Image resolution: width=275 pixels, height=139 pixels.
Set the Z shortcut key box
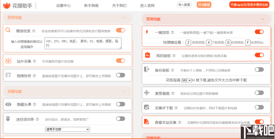(x=188, y=43)
